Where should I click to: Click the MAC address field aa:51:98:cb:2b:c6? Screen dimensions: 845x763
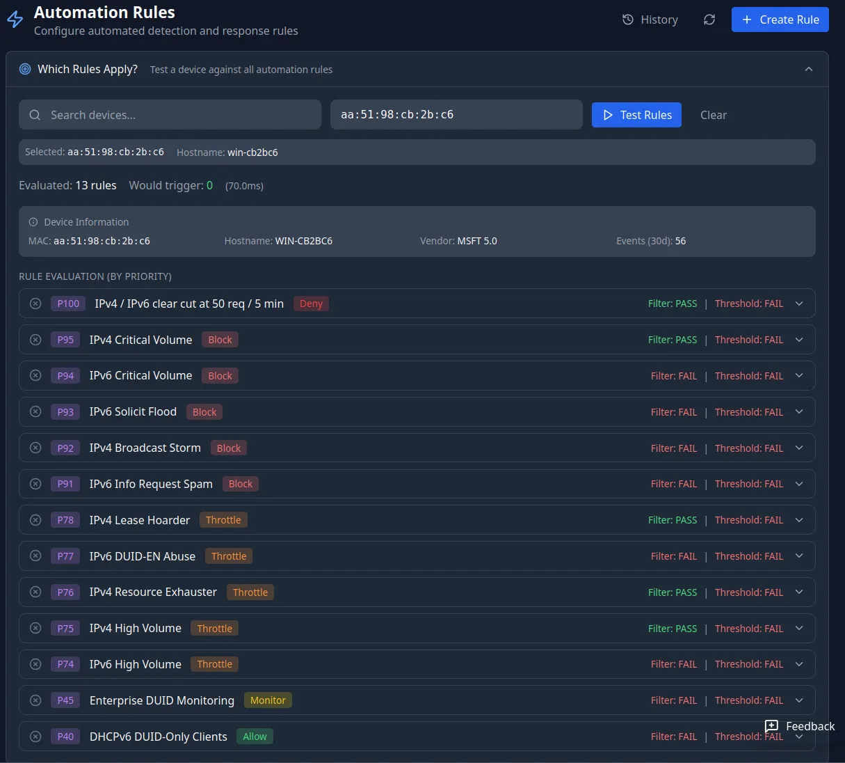click(456, 114)
